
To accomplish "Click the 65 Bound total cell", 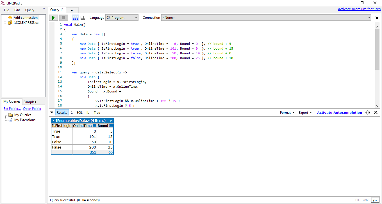I will tap(105, 152).
